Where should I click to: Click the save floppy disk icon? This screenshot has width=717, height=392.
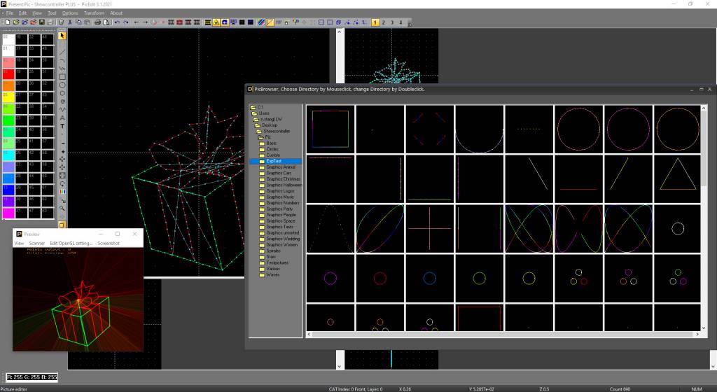(42, 22)
